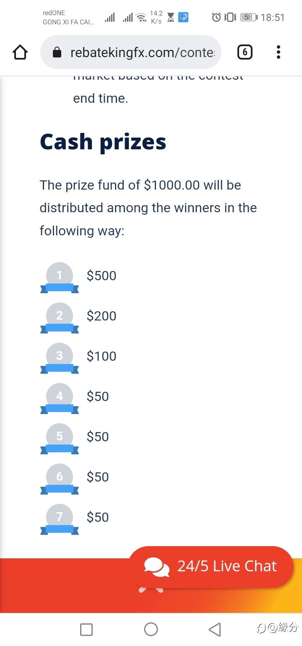Tap the Cash prizes heading
Screen dimensions: 302x646
pyautogui.click(x=103, y=142)
